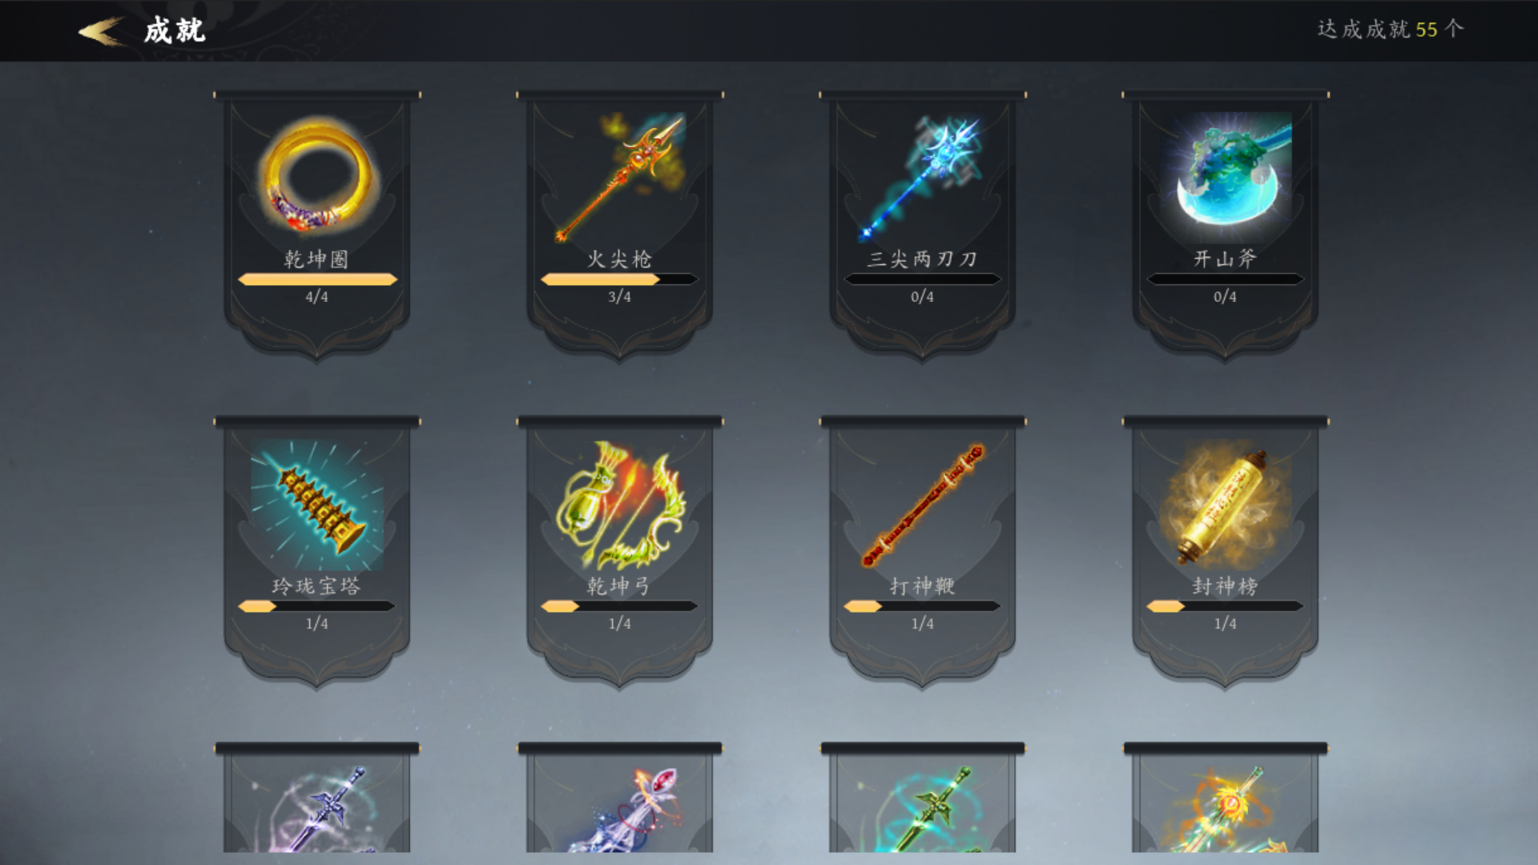Open the 乾坤弓 bow and arrows icon

(x=620, y=505)
